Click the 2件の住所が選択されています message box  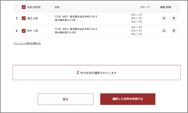point(97,73)
